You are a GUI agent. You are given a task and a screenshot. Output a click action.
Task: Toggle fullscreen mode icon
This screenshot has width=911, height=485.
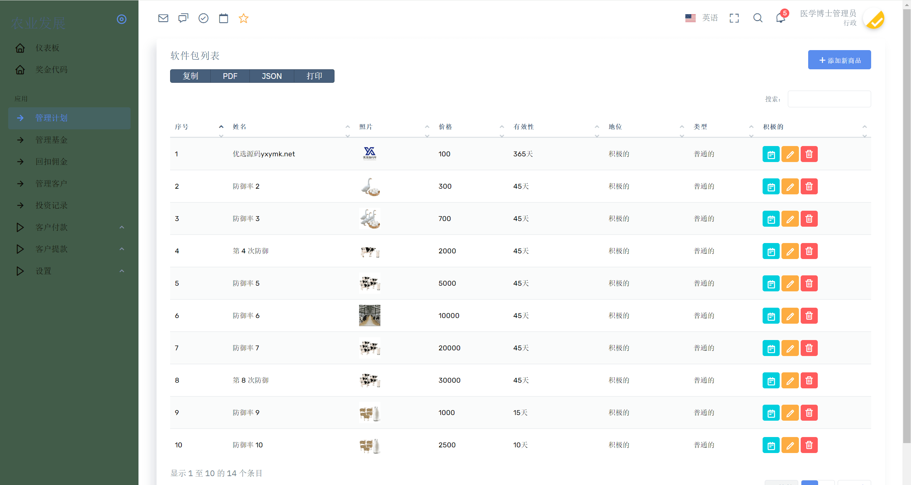tap(734, 18)
